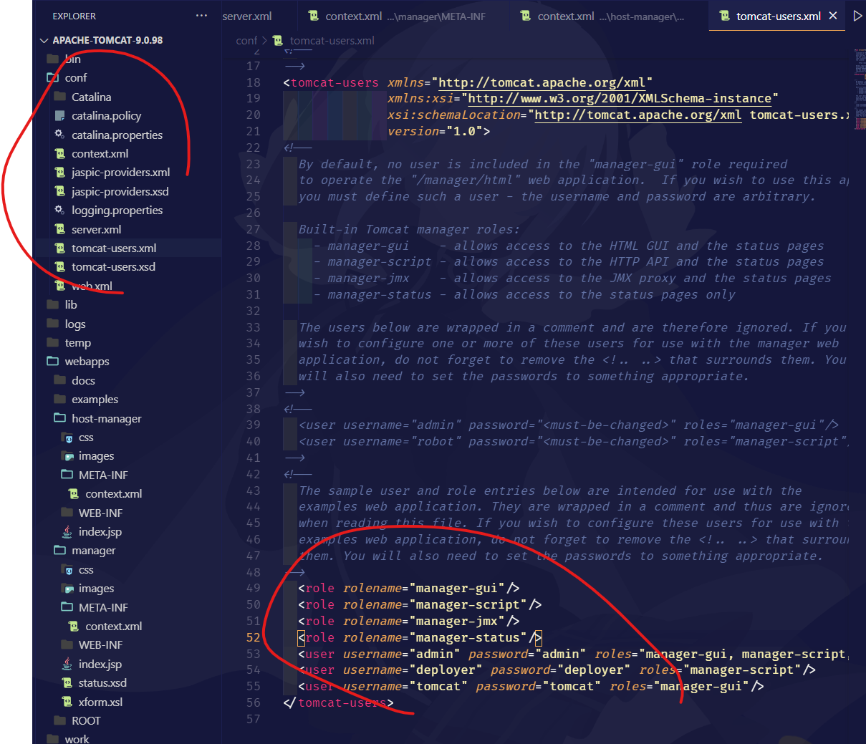Click the XML icon of jaspic-providers.xml

point(60,172)
